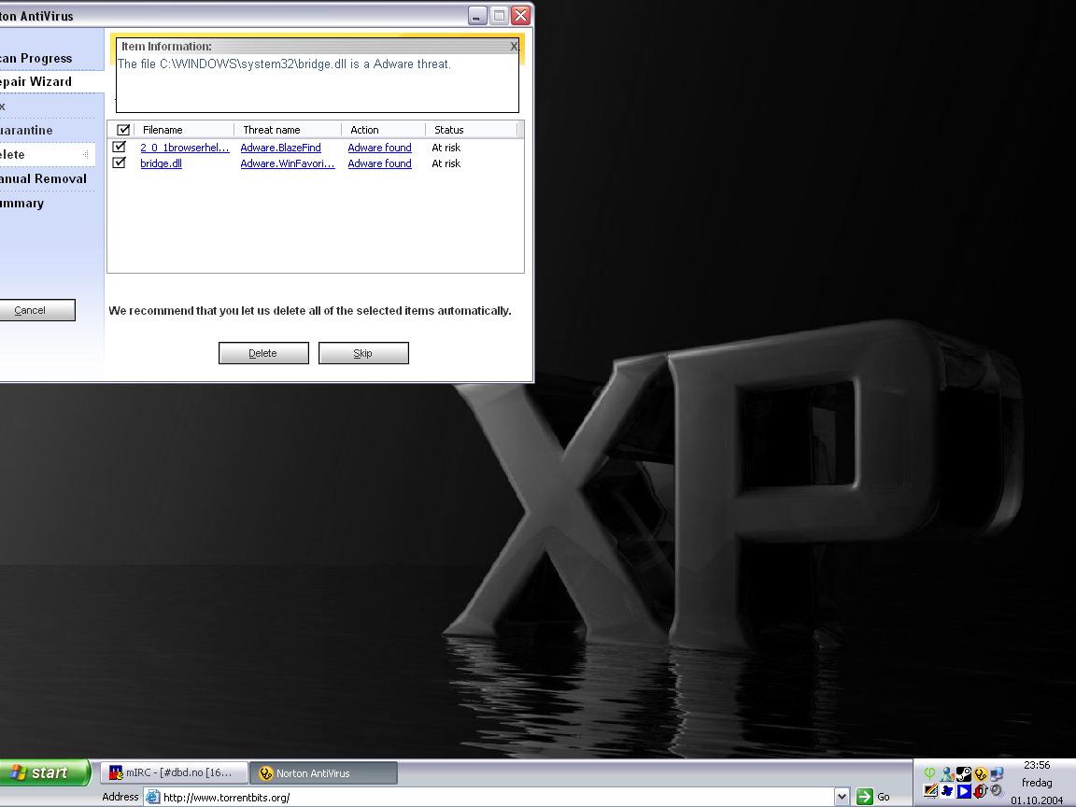Go to the Scan Progress step
The height and width of the screenshot is (807, 1076).
pos(35,58)
